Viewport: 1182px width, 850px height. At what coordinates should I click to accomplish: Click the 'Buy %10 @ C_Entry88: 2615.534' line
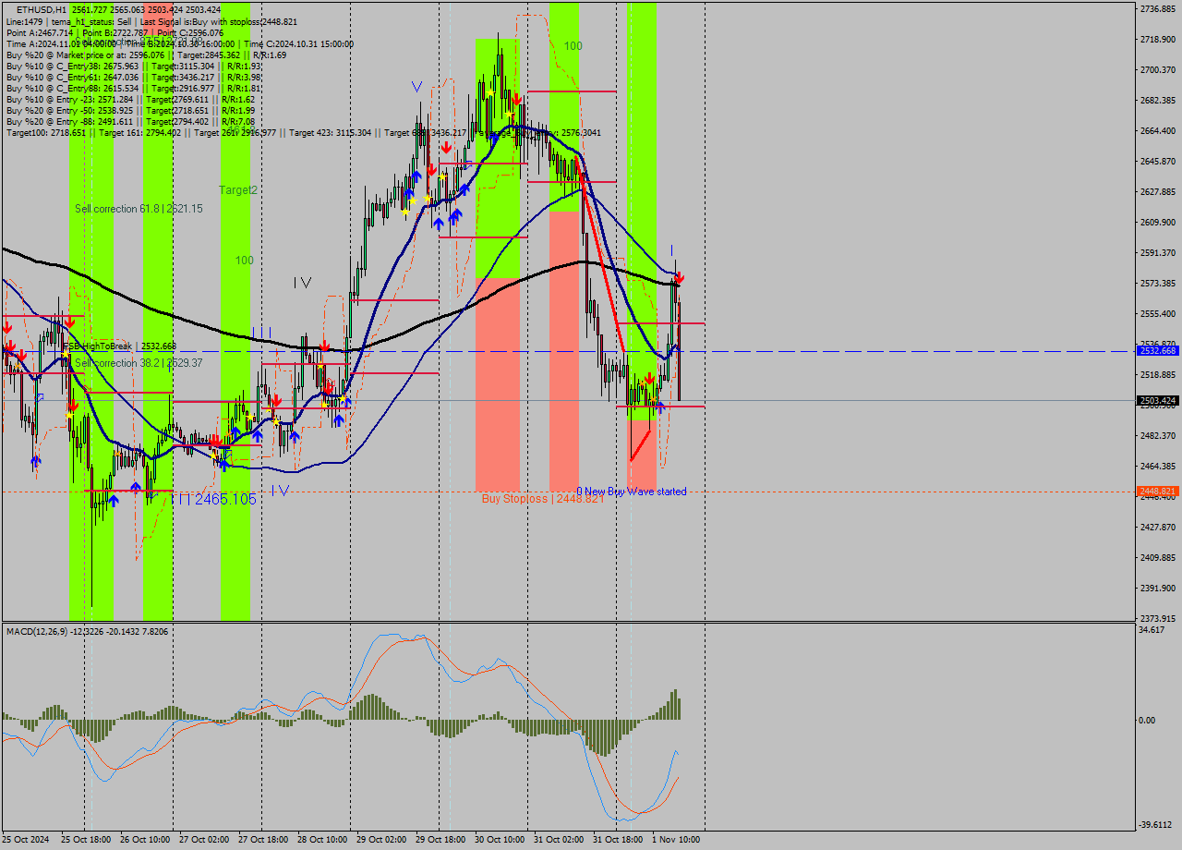pyautogui.click(x=133, y=88)
